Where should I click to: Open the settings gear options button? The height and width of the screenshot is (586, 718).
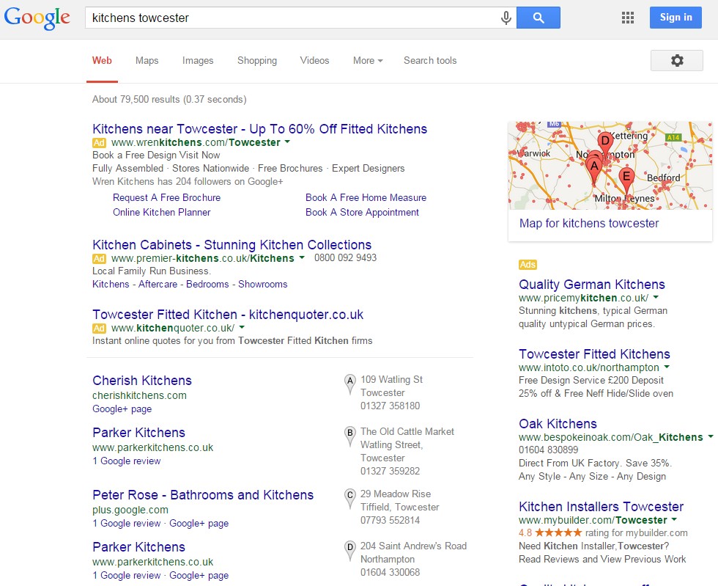677,61
